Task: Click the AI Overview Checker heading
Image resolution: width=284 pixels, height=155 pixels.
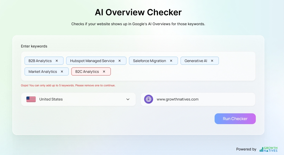Action: tap(138, 12)
